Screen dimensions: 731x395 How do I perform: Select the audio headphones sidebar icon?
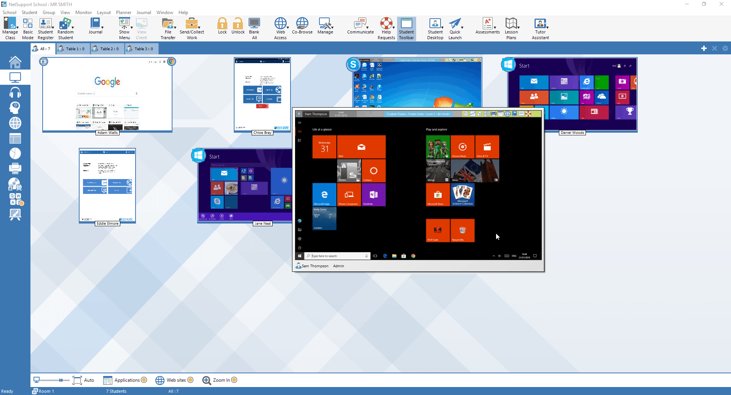[15, 93]
